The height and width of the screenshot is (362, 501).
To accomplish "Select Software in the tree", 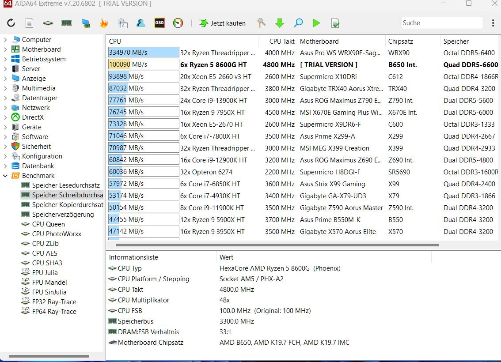I will pyautogui.click(x=35, y=136).
